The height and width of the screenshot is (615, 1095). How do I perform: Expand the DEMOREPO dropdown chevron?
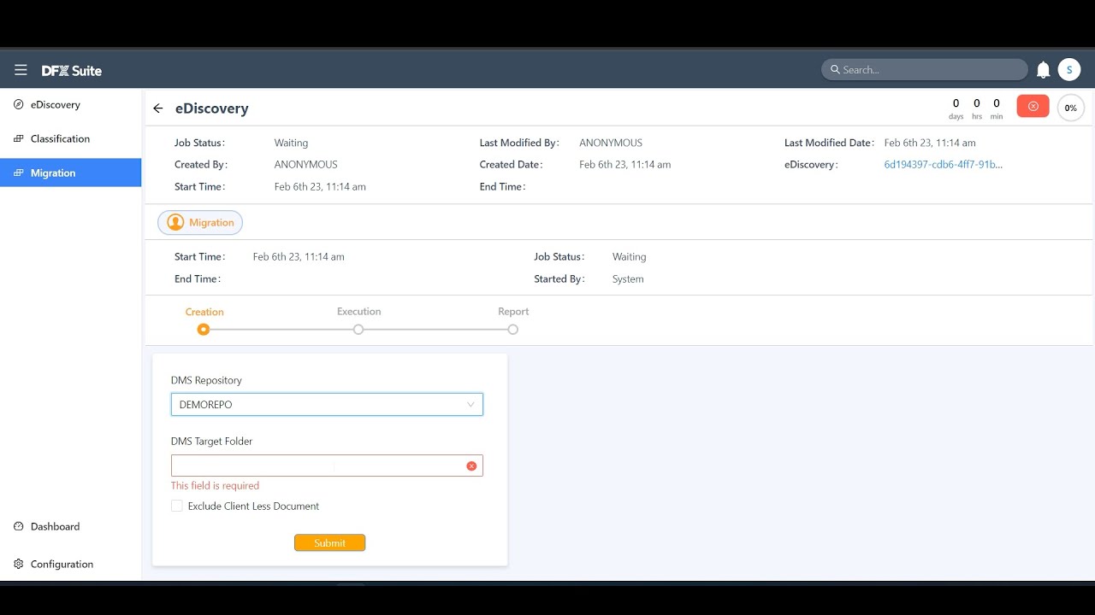click(471, 405)
